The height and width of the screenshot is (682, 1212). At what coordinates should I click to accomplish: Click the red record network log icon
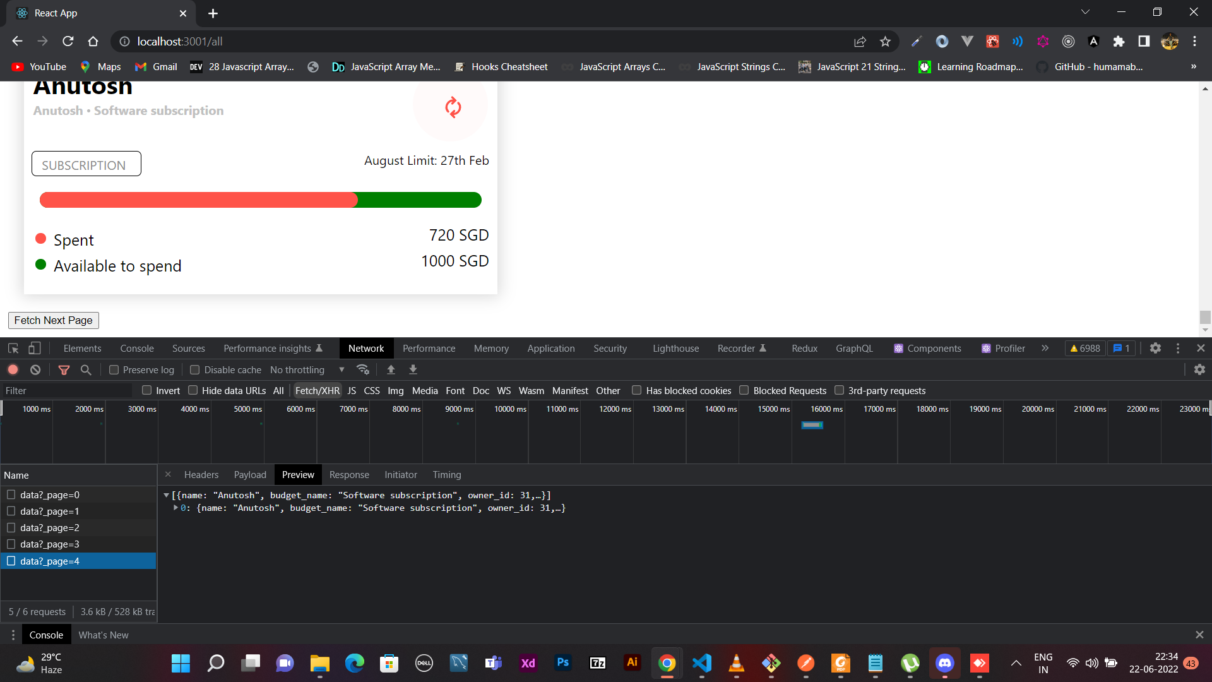13,370
